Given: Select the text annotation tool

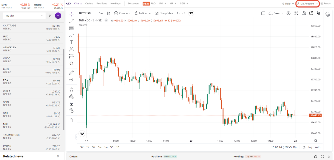Looking at the screenshot, I should point(72,42).
